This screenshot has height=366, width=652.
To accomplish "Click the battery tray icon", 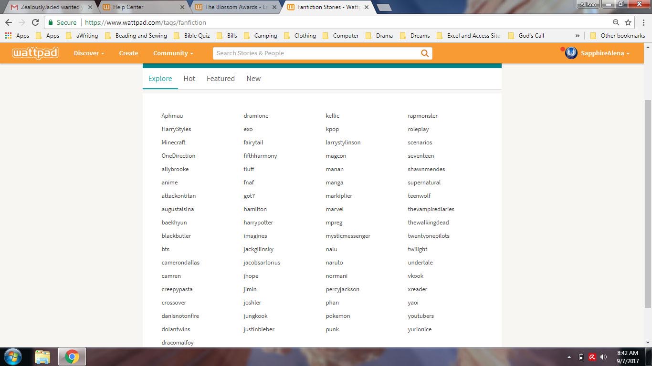I will pyautogui.click(x=581, y=357).
